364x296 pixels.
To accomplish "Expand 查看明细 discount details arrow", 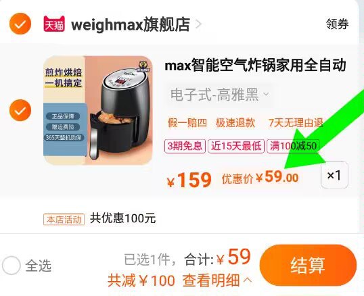I will (248, 280).
